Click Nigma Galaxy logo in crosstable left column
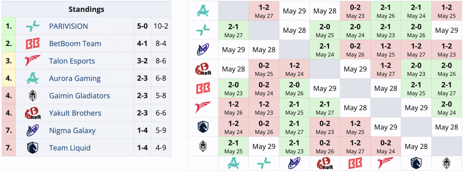The width and height of the screenshot is (463, 172). [203, 49]
